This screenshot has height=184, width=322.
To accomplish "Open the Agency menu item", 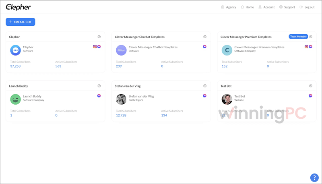I will [229, 7].
